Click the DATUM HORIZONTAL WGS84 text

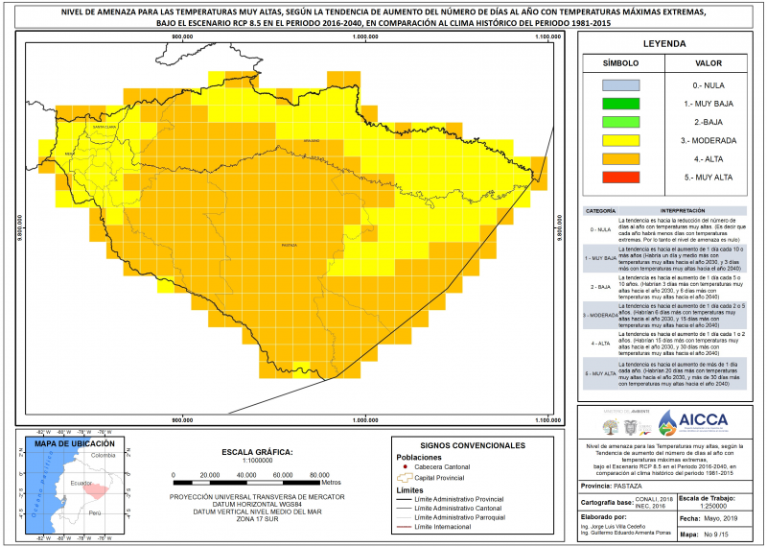click(x=257, y=505)
